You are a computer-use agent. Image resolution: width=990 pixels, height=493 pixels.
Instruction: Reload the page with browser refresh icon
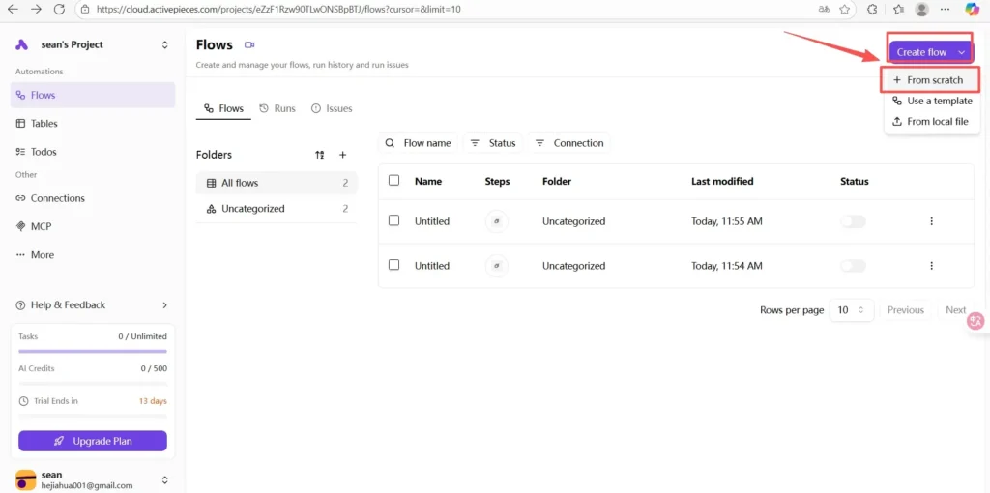(x=60, y=10)
